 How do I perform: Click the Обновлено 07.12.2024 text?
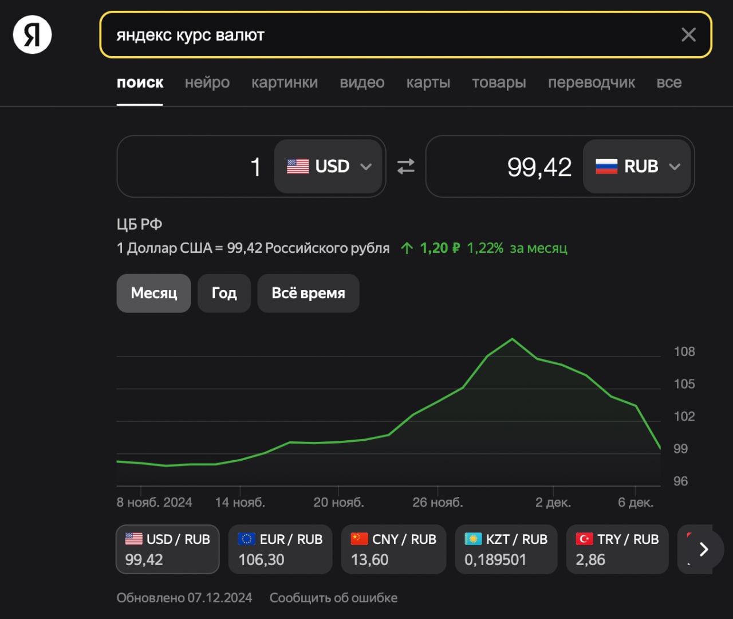pyautogui.click(x=184, y=598)
